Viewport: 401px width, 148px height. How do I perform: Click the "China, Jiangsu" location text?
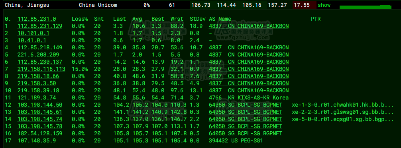click(27, 5)
